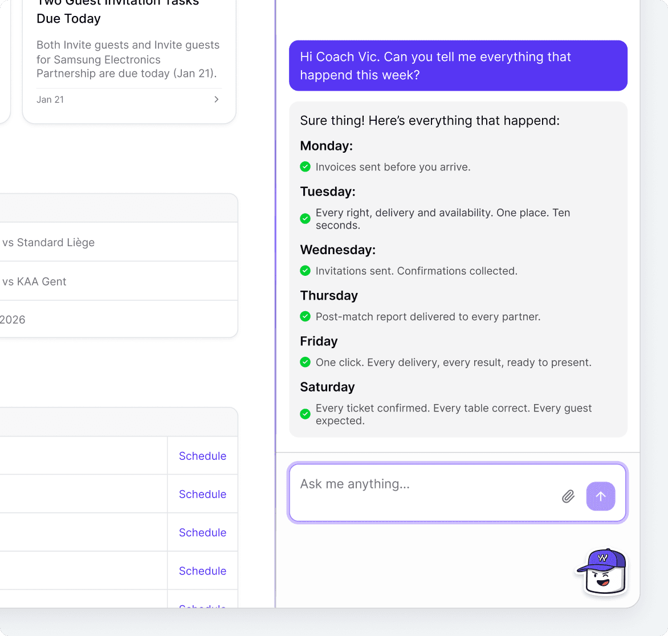Click the checkmark beside Friday's one-click item
The width and height of the screenshot is (668, 636).
click(x=305, y=362)
